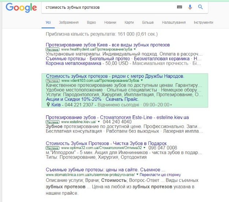Click the healthydent.ua ad 'Реклама' badge
Viewport: 229px width, 202px height.
(x=53, y=49)
